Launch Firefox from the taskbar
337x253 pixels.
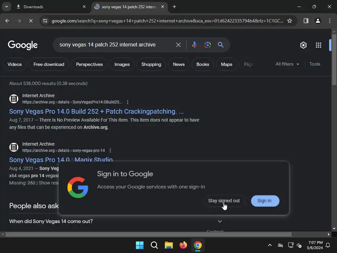(x=183, y=245)
